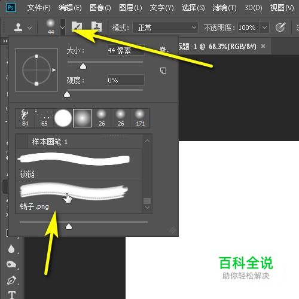The image size is (299, 299).
Task: Select the 蝎子.png brush stroke preset
Action: [x=79, y=197]
